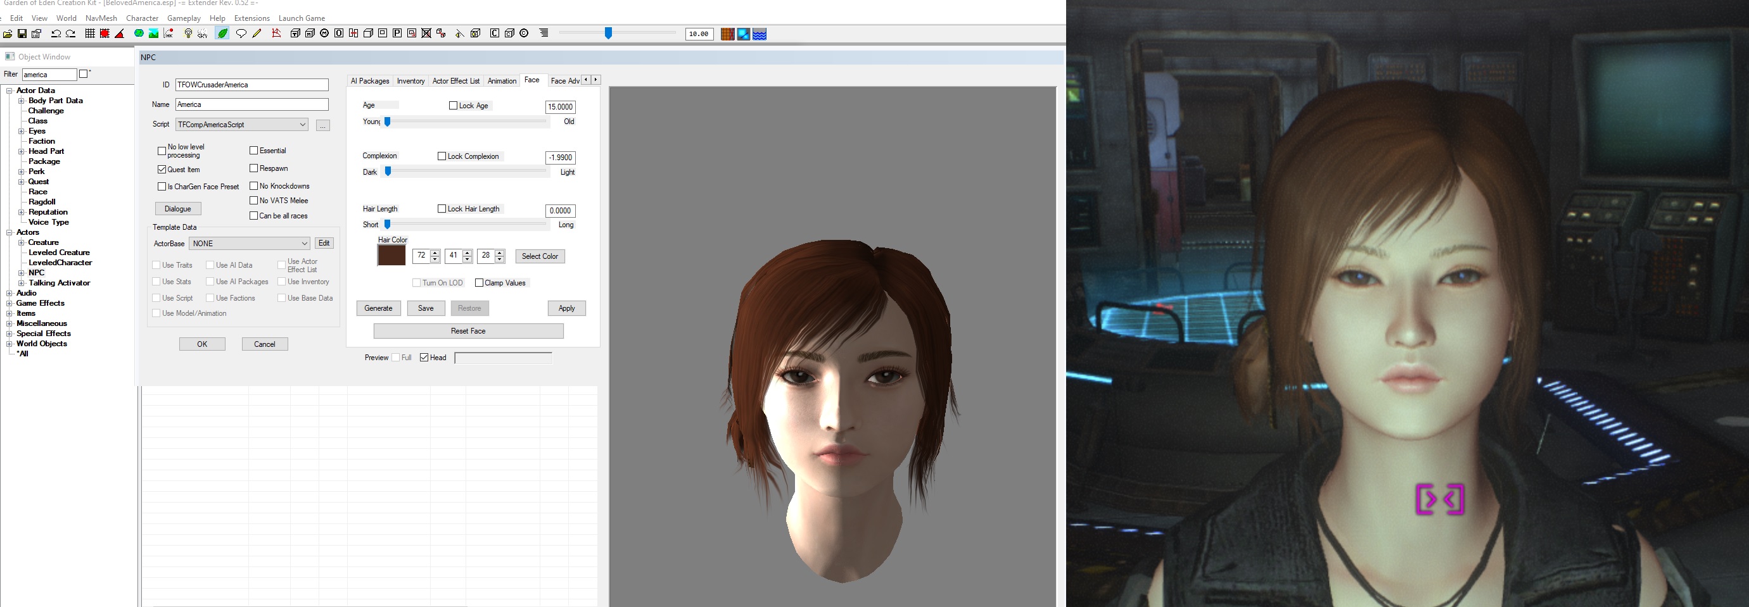Click the Select Color button
The height and width of the screenshot is (607, 1749).
click(x=540, y=256)
